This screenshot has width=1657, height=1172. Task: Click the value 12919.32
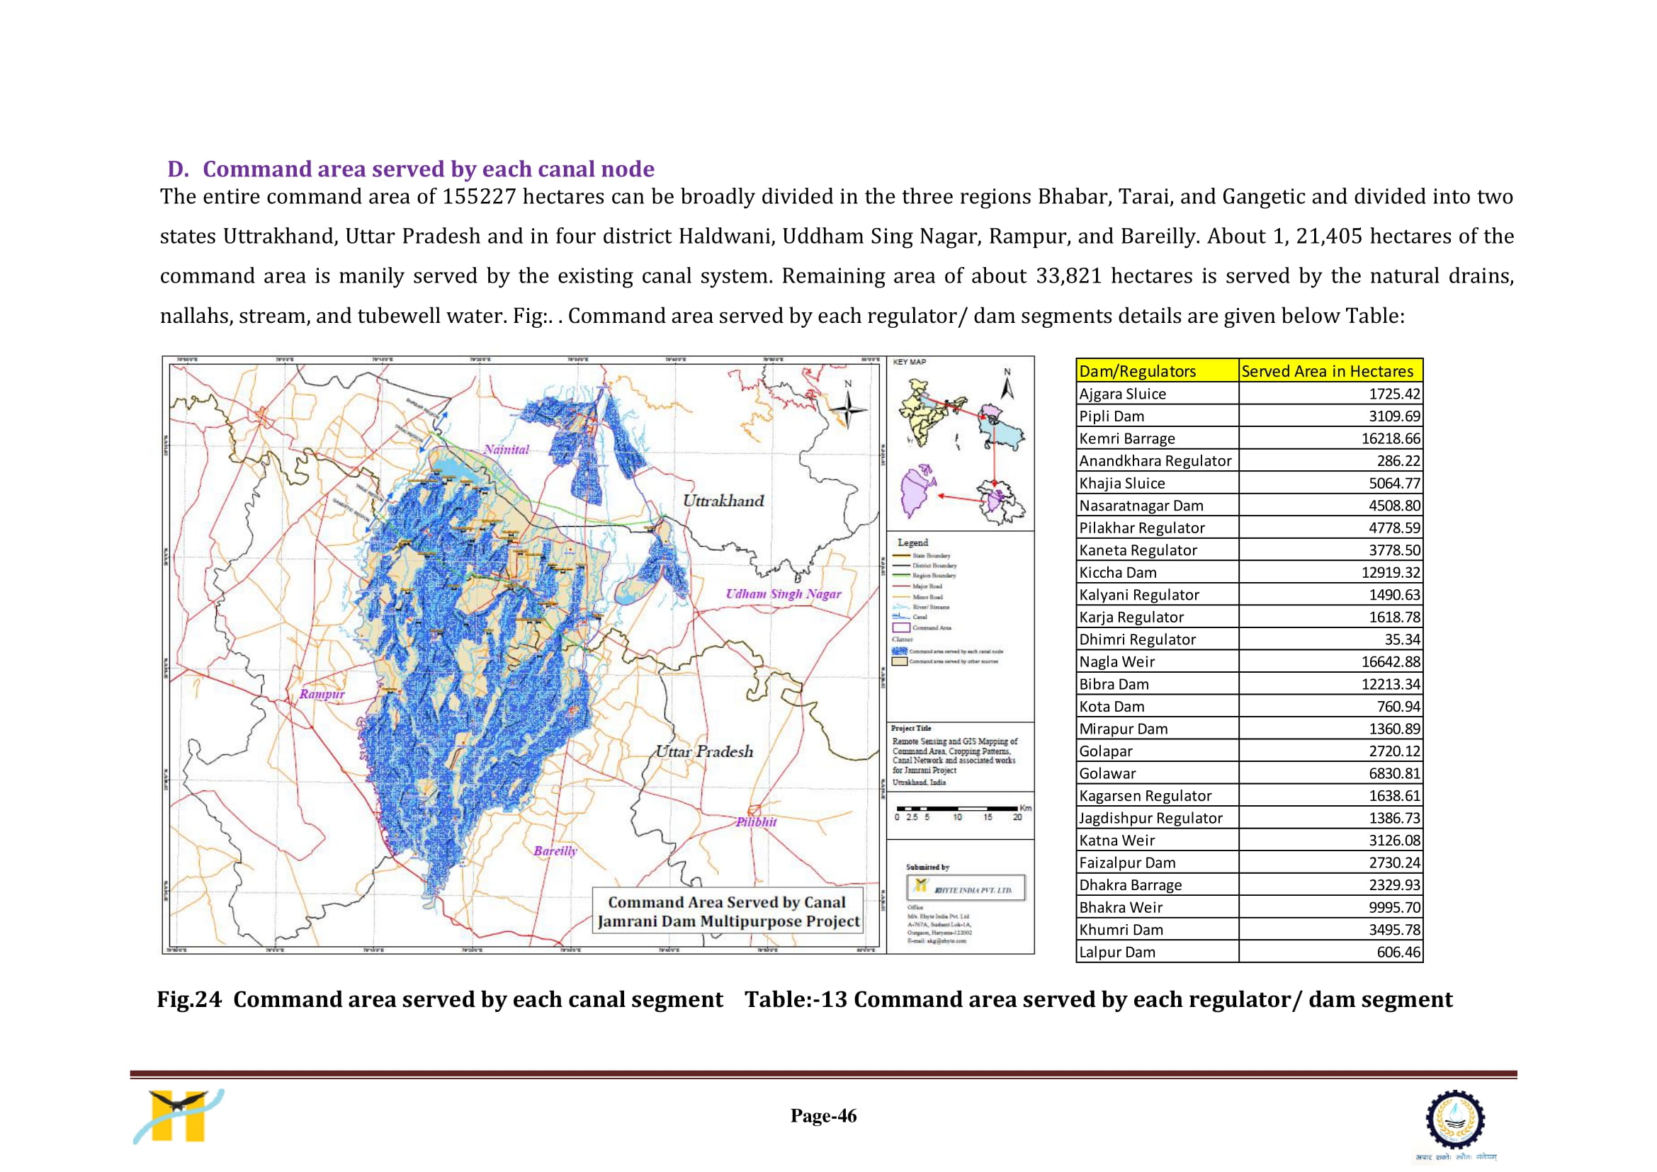point(1391,573)
